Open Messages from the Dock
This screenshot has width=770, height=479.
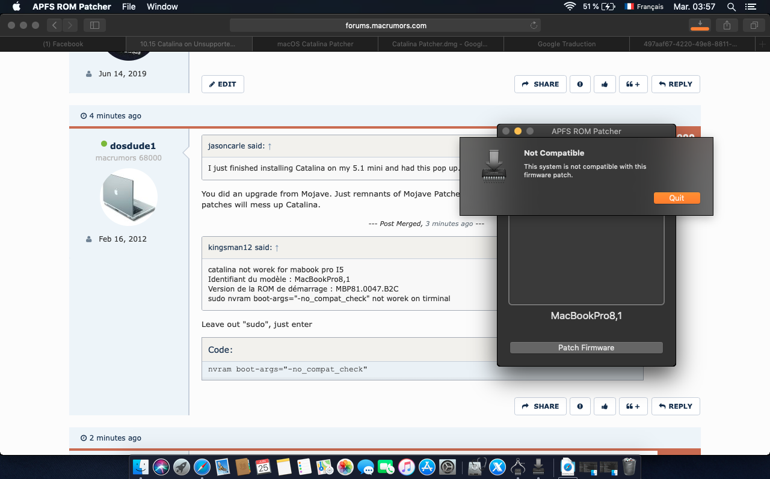point(366,466)
